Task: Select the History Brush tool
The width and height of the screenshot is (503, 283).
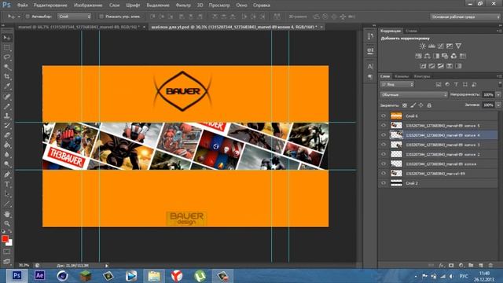Action: pos(7,126)
